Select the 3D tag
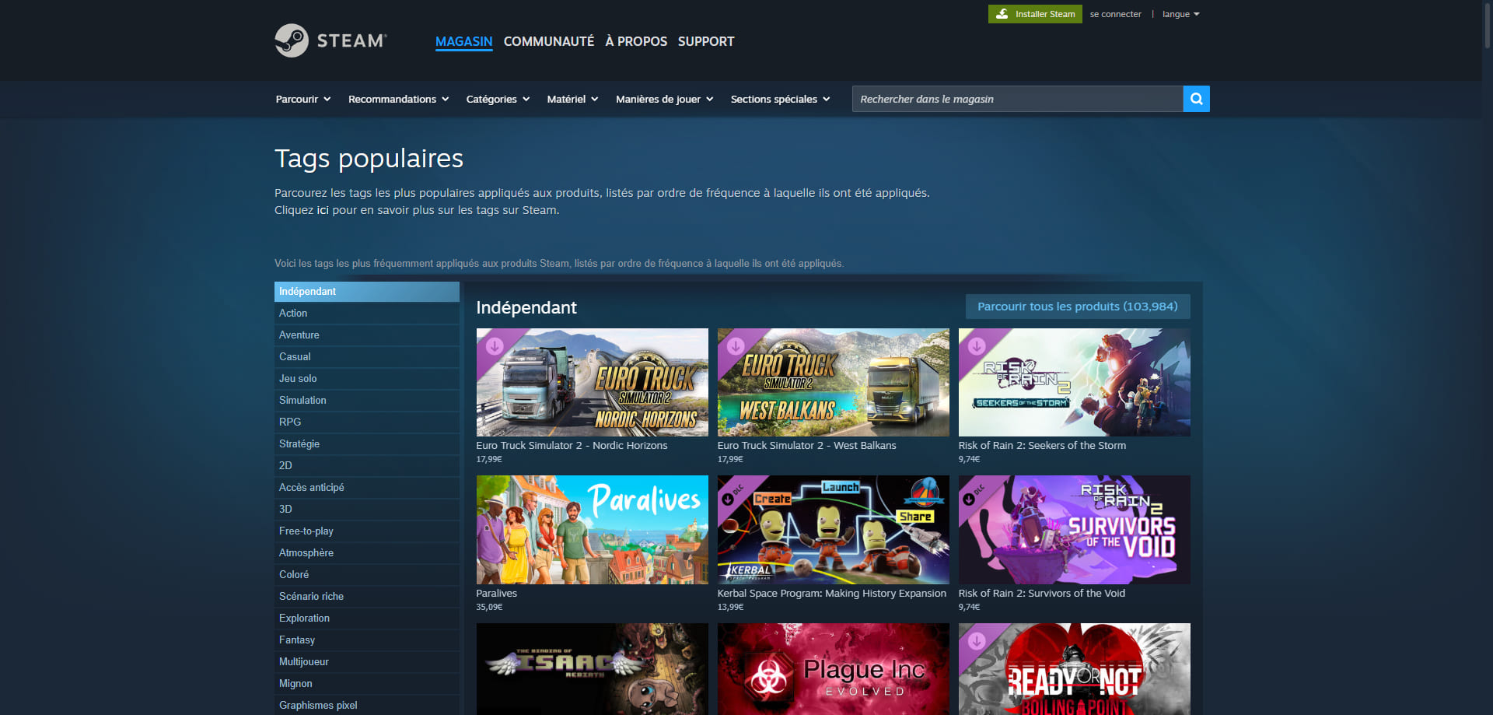Screen dimensions: 1493x715 tap(367, 509)
